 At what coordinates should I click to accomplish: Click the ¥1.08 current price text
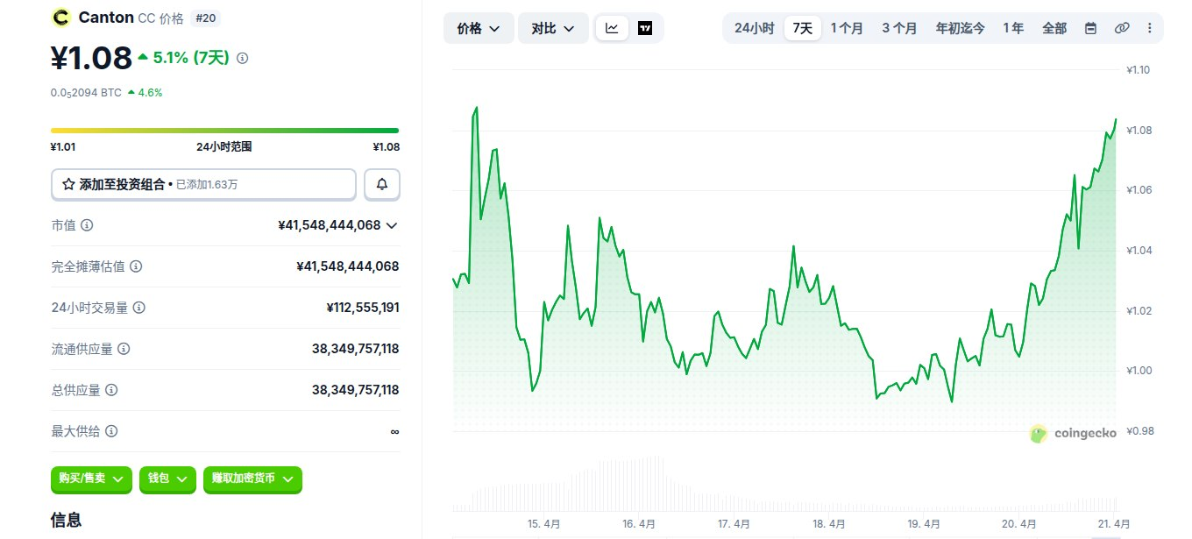pos(91,58)
